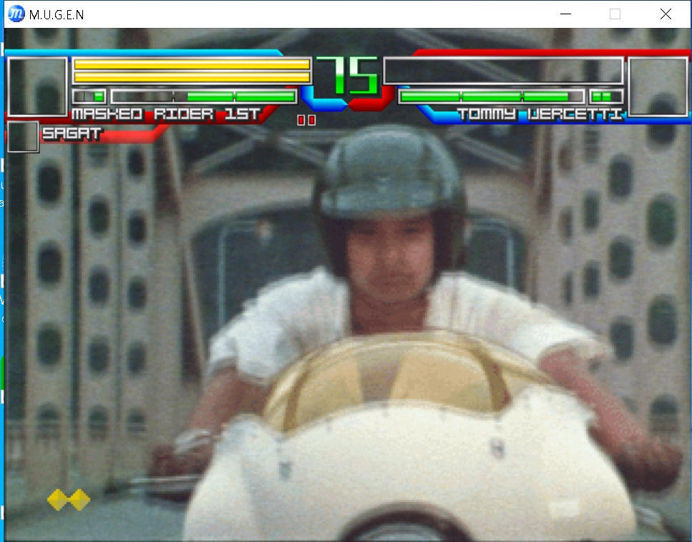Click the M.U.G.E.N window title text
Screen dimensions: 692x542
pyautogui.click(x=57, y=15)
